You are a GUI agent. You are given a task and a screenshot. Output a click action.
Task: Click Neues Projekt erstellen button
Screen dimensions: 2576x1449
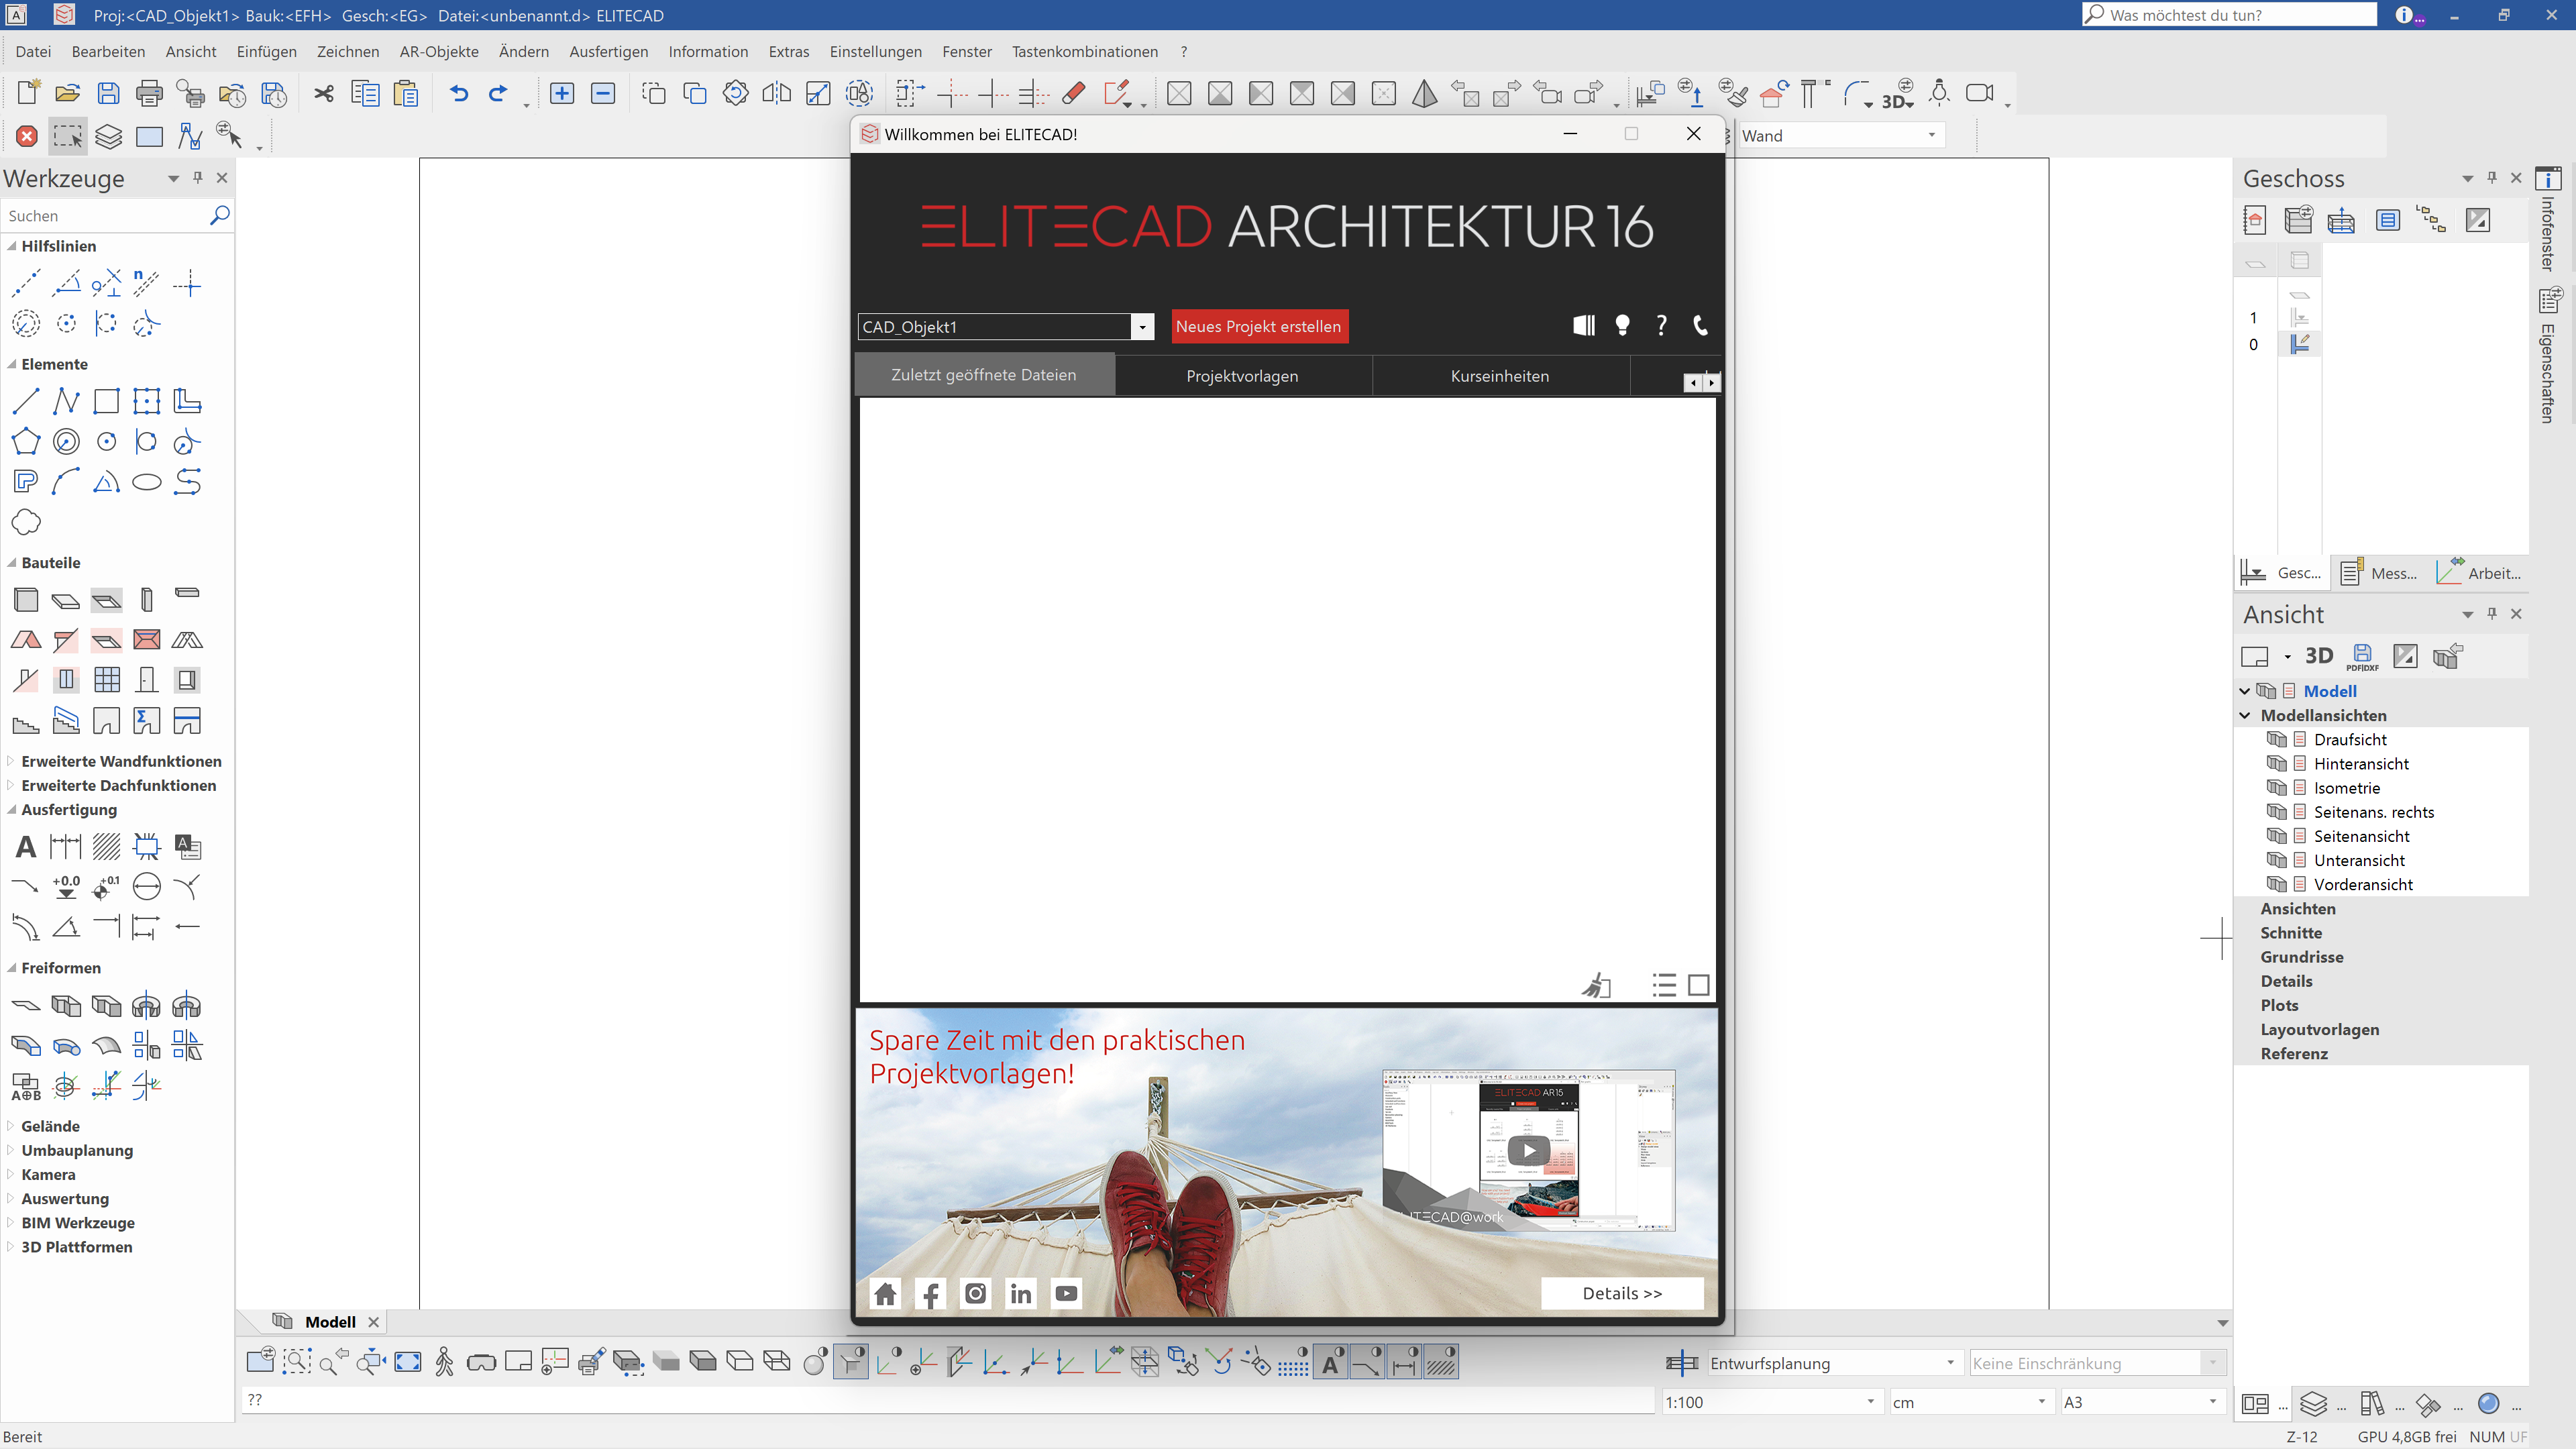[1259, 326]
